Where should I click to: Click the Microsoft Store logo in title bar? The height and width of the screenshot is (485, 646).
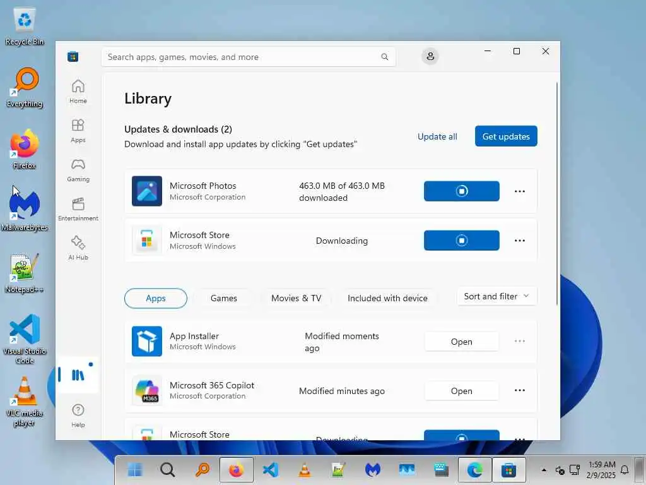pos(73,56)
